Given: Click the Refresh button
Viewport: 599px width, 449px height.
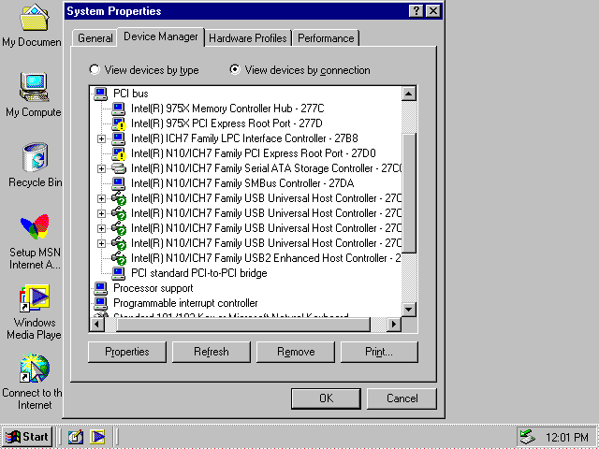Looking at the screenshot, I should click(211, 352).
